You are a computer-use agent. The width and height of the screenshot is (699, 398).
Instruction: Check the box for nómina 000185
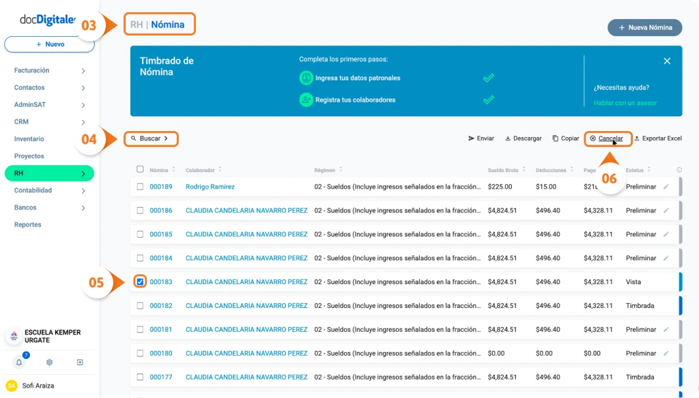[x=140, y=234]
